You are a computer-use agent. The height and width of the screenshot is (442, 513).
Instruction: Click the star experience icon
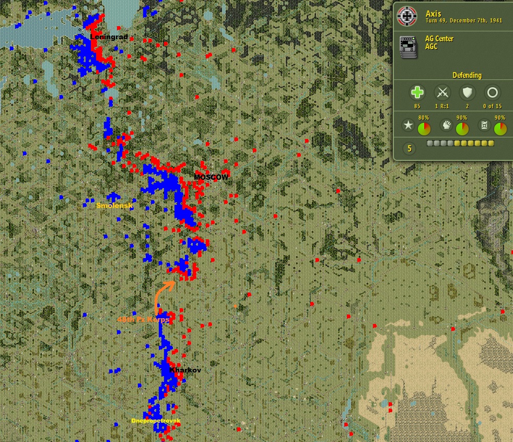[x=408, y=125]
